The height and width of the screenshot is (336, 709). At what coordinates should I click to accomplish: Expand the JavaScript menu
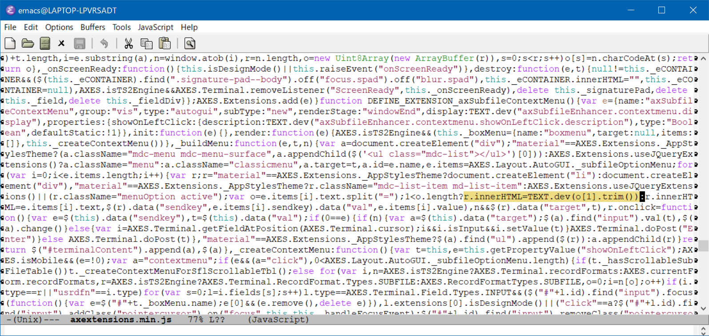(x=156, y=27)
